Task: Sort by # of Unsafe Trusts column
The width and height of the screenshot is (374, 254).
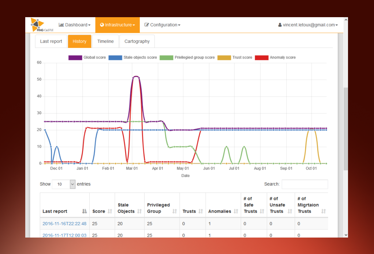Action: [281, 205]
